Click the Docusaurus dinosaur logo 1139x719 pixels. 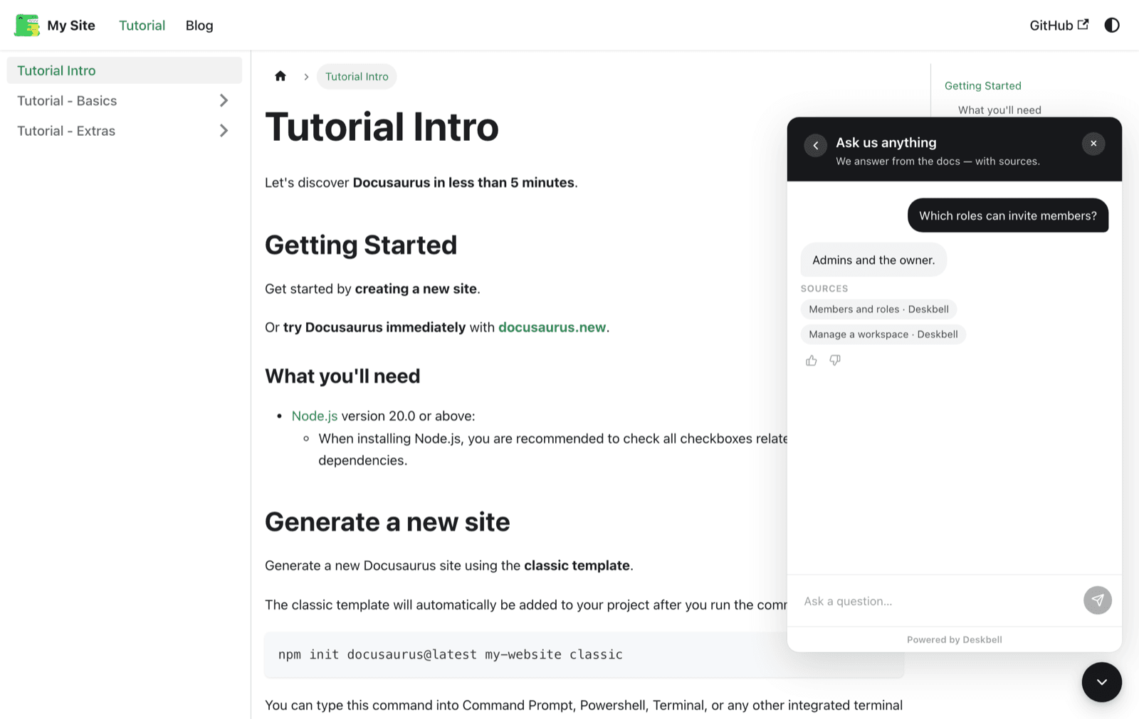click(x=27, y=25)
